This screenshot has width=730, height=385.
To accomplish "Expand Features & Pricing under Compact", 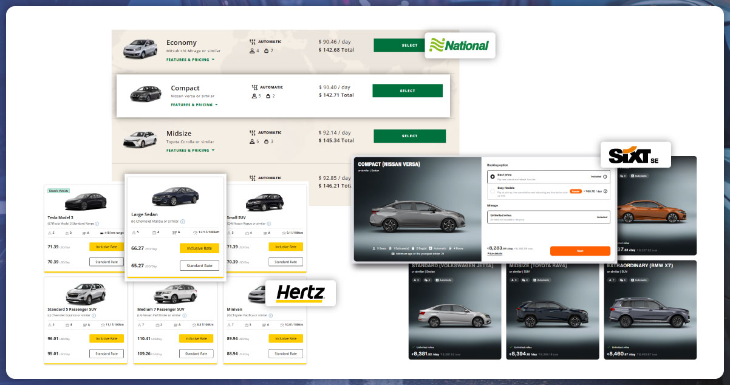I will point(194,104).
